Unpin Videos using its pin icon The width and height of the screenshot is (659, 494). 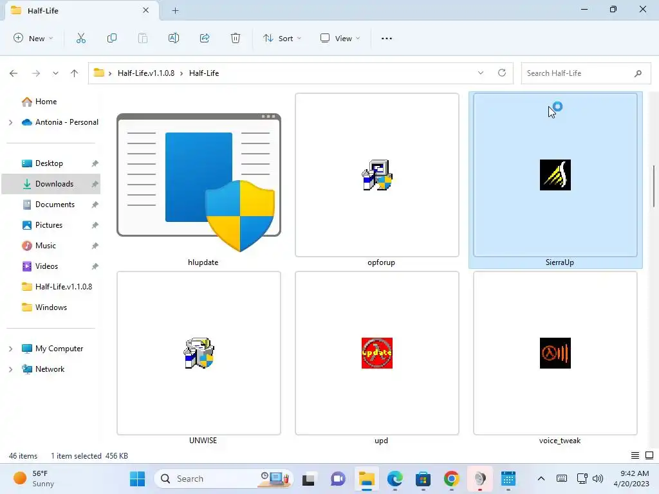coord(95,266)
